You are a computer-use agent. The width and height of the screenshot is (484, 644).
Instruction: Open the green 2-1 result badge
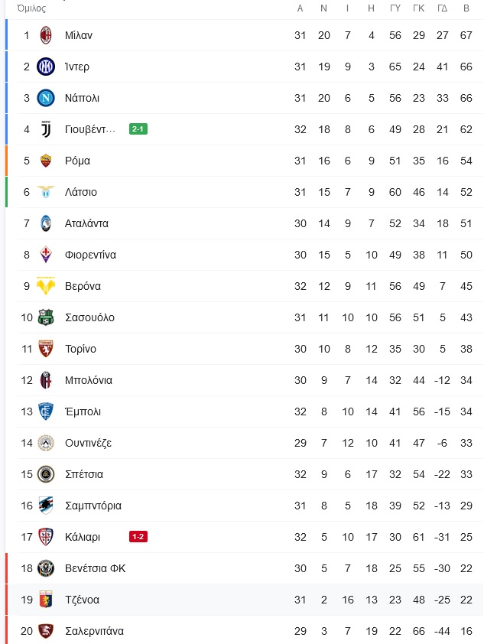point(138,129)
